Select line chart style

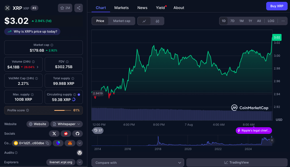click(x=144, y=21)
